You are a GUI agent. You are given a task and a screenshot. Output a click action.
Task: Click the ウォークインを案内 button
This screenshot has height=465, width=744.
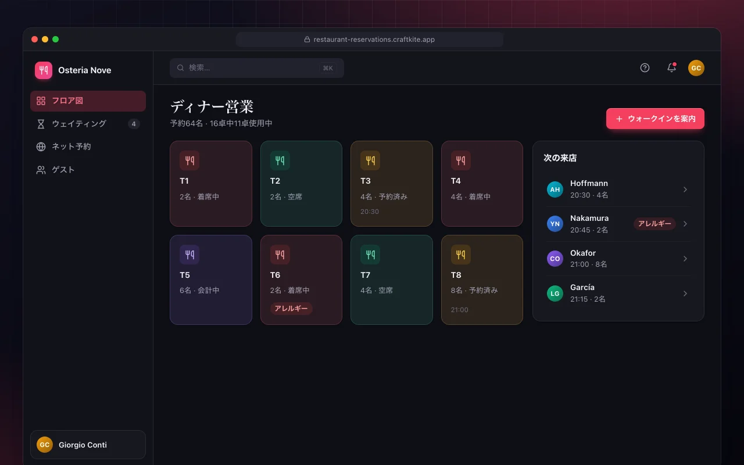pyautogui.click(x=655, y=119)
